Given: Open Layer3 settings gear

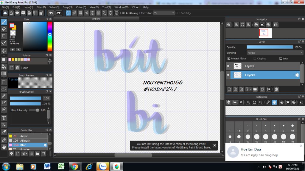Looking at the screenshot, I should pos(297,75).
